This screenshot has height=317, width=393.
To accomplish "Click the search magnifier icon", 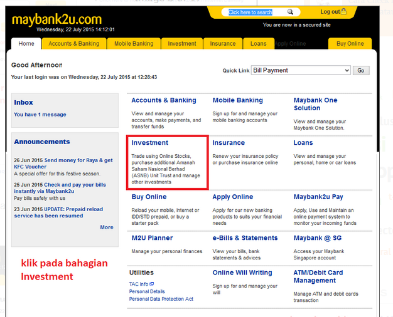I will click(x=290, y=12).
